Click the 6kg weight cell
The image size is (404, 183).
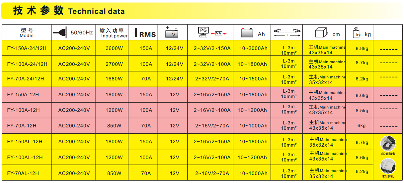coord(362,126)
